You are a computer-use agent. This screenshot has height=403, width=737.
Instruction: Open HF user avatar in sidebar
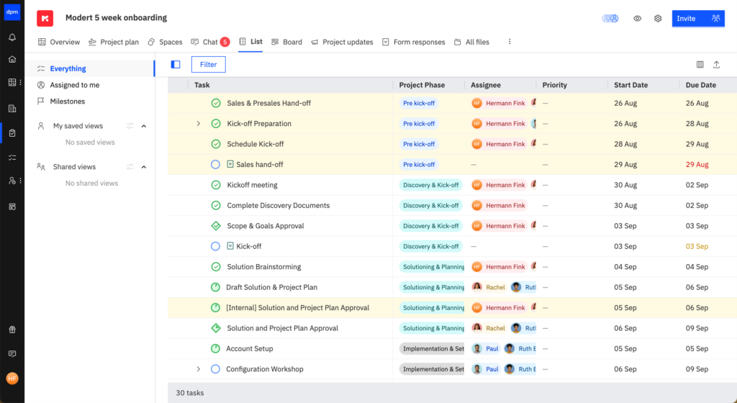point(12,378)
